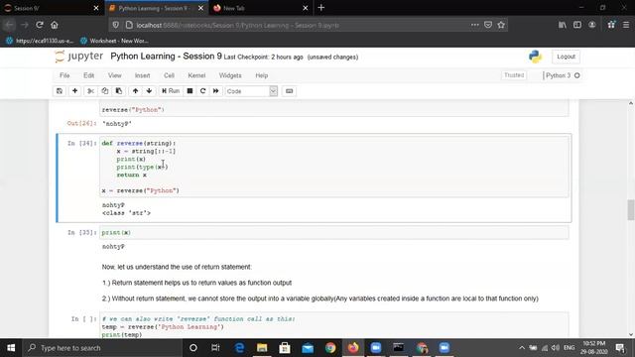This screenshot has height=357, width=635.
Task: Click the Logout button
Action: [566, 57]
